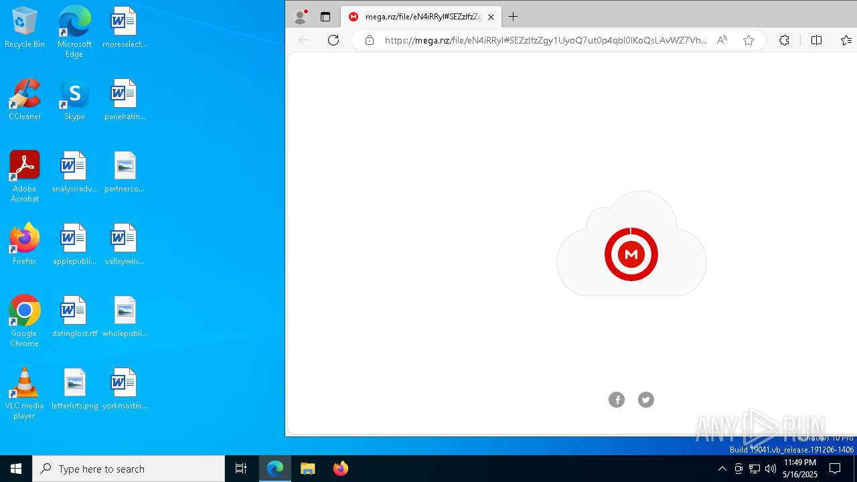The width and height of the screenshot is (857, 482).
Task: Select the analysisadv Word document icon
Action: 74,172
